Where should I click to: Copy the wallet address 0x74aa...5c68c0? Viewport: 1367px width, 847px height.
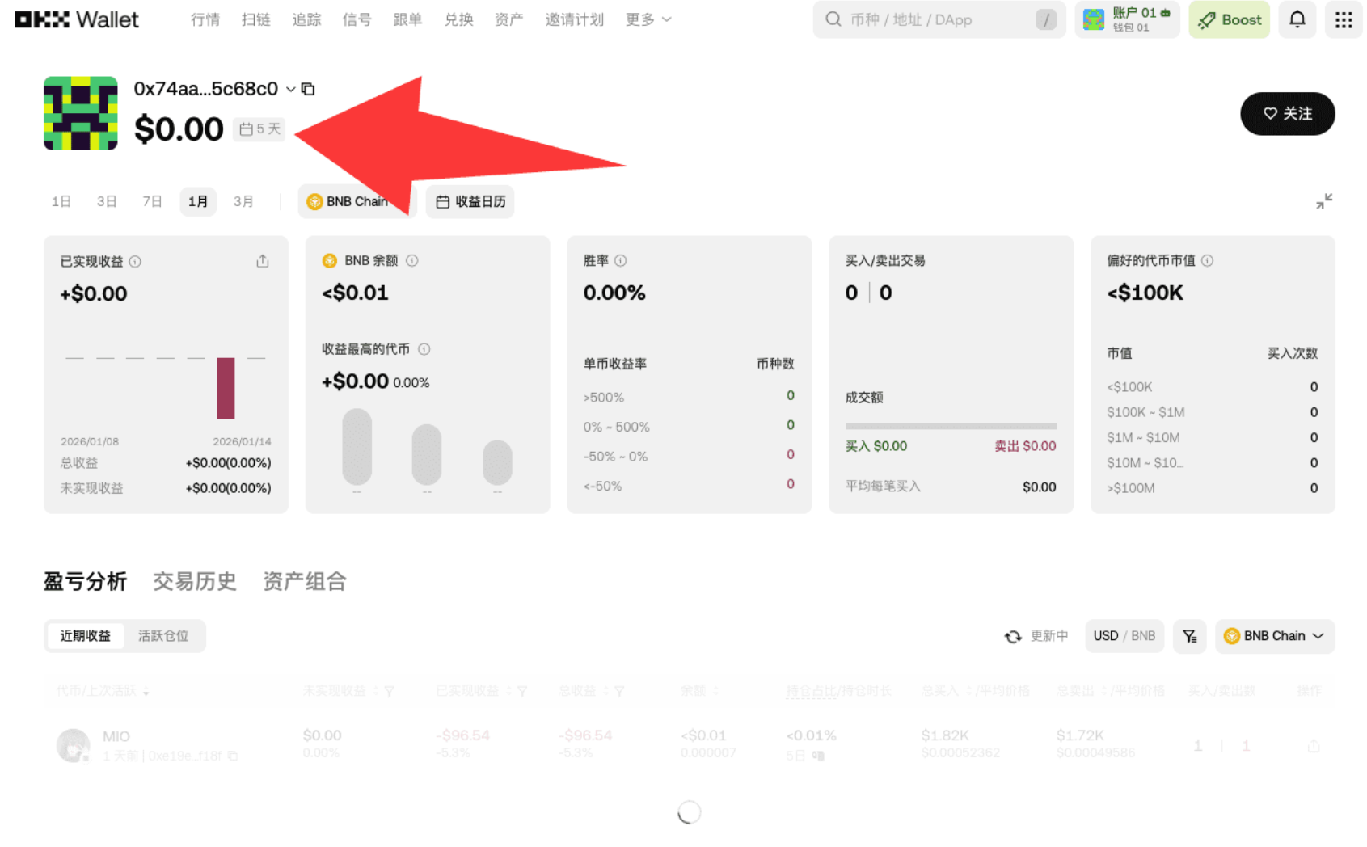coord(308,89)
